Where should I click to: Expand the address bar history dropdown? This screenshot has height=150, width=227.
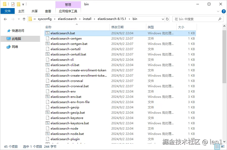[163, 19]
